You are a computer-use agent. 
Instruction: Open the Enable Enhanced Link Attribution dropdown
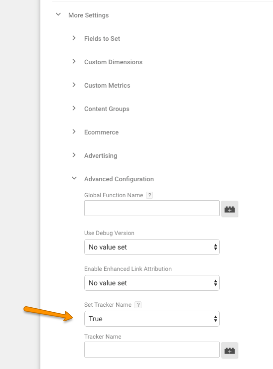[x=152, y=283]
